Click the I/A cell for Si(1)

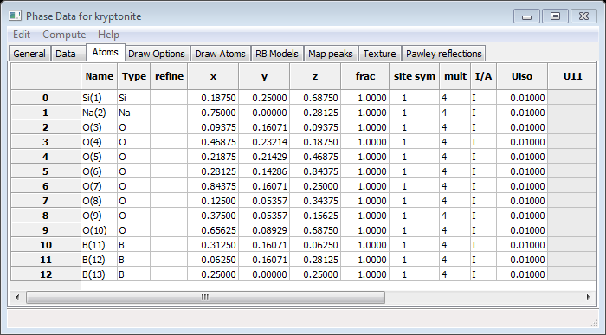(483, 98)
